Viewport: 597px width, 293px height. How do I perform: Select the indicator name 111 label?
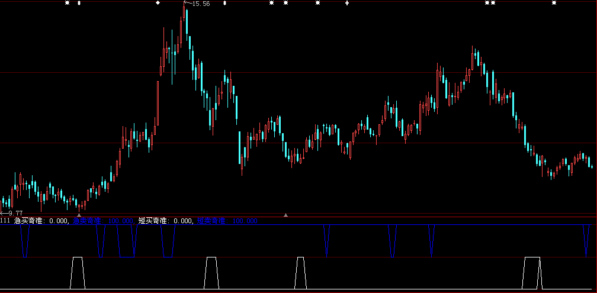[5, 221]
